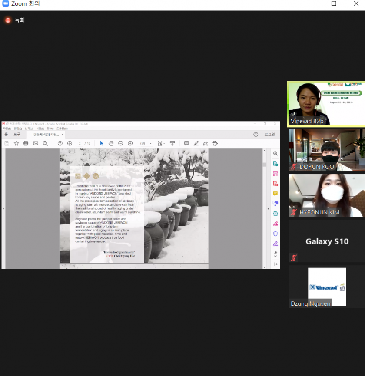Click the vertical scrollbar thumb of the PDF

pyautogui.click(x=265, y=165)
